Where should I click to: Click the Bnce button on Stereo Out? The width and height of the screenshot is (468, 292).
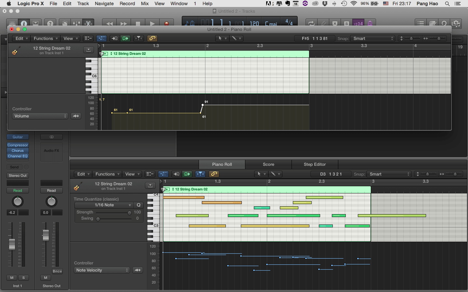point(57,271)
